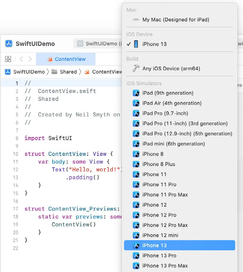The height and width of the screenshot is (272, 243).
Task: Pick the iPhone 11 Pro Max simulator
Action: click(179, 195)
